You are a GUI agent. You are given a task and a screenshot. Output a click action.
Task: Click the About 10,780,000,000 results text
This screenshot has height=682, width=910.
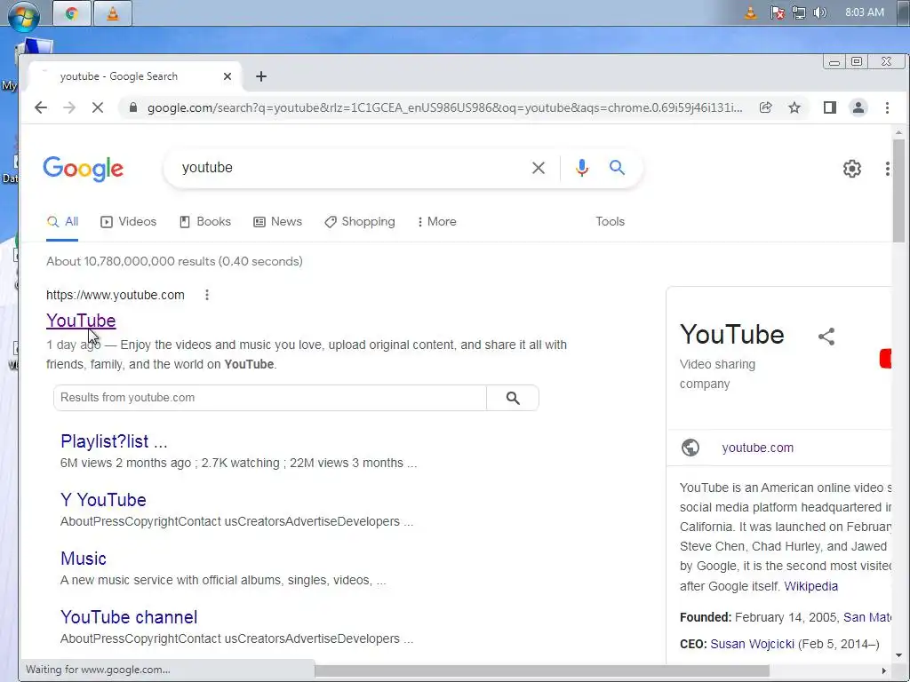coord(174,262)
